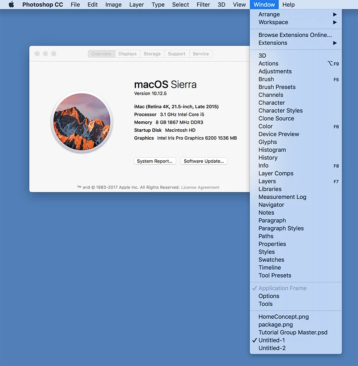The height and width of the screenshot is (366, 358).
Task: Open the Type menu
Action: [158, 5]
